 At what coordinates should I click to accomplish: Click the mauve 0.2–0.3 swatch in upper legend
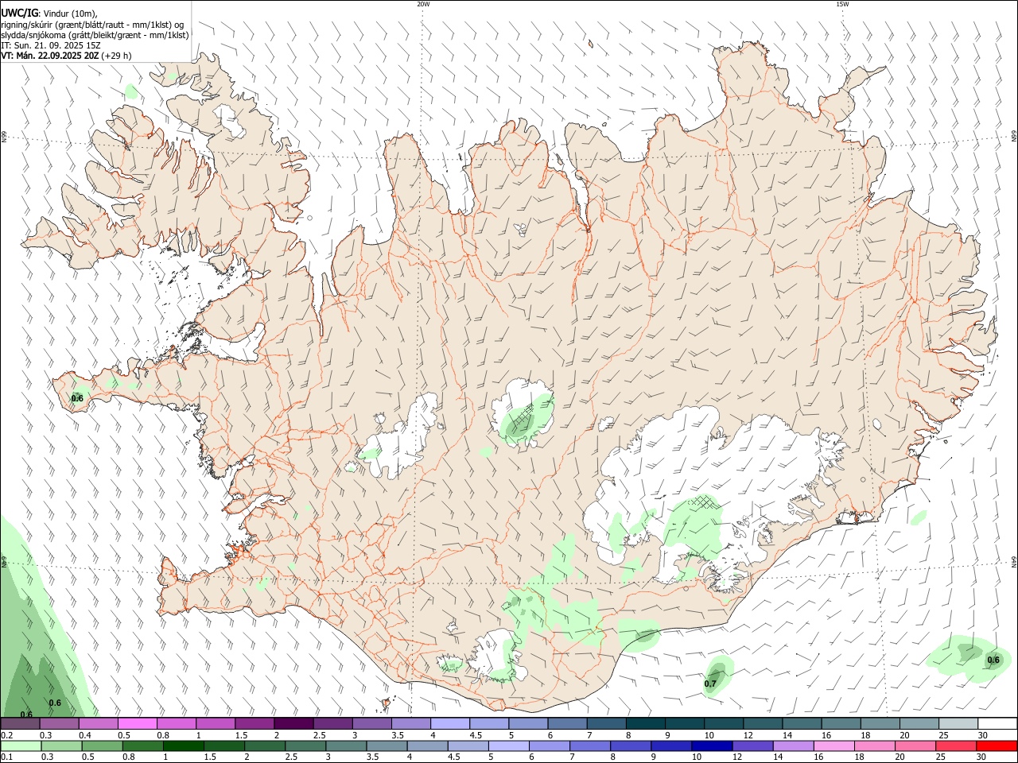pos(21,723)
